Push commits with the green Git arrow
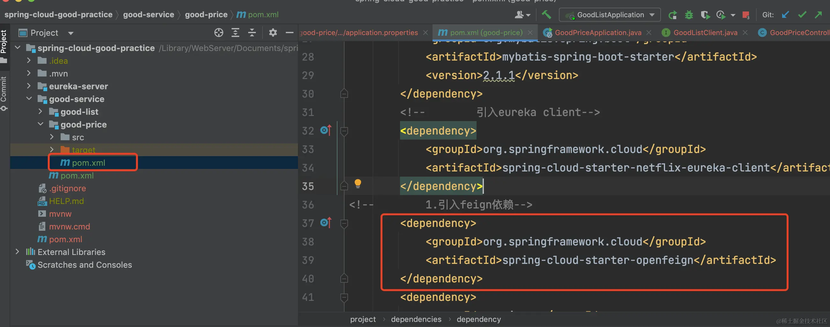 [819, 15]
